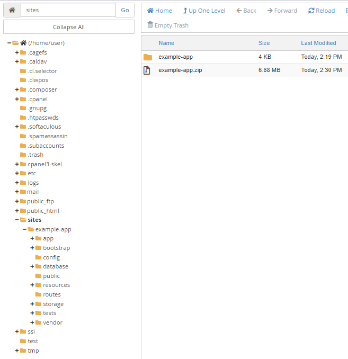This screenshot has width=348, height=359.
Task: Click the (/home/user) root label
Action: [x=47, y=43]
